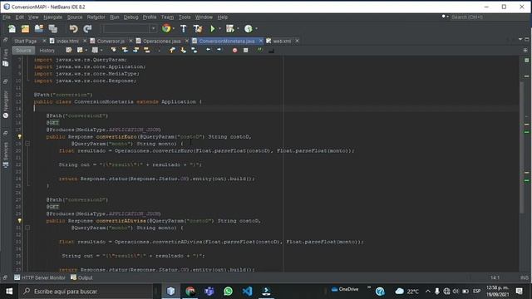Toggle a bookmark on the current line

[194, 50]
